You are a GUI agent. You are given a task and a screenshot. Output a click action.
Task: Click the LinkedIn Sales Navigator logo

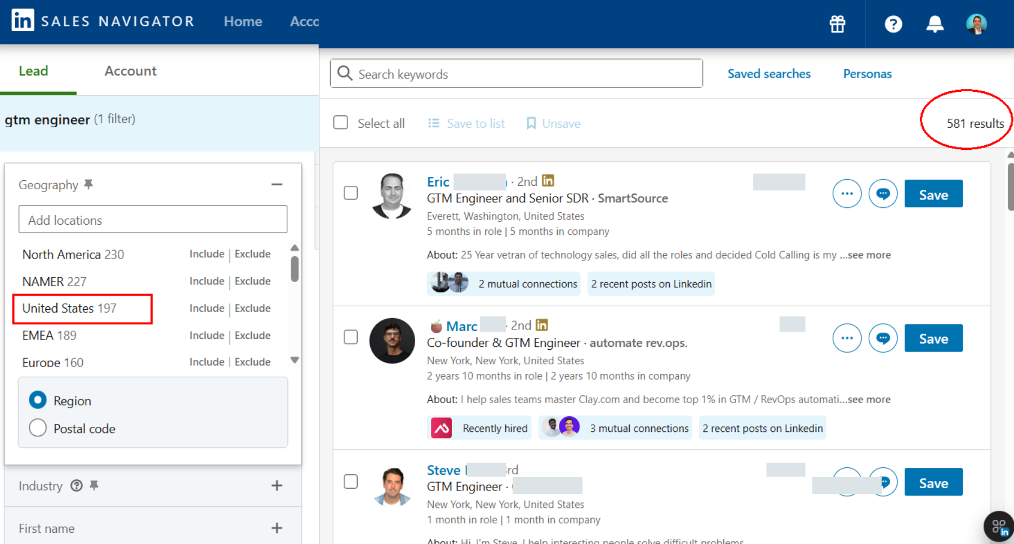point(103,21)
